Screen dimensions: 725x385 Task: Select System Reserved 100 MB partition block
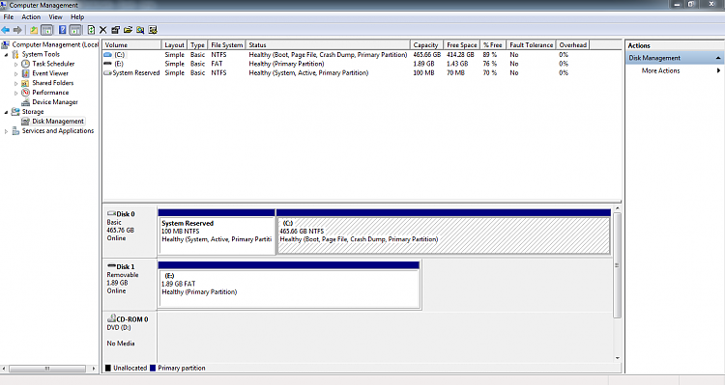[217, 232]
